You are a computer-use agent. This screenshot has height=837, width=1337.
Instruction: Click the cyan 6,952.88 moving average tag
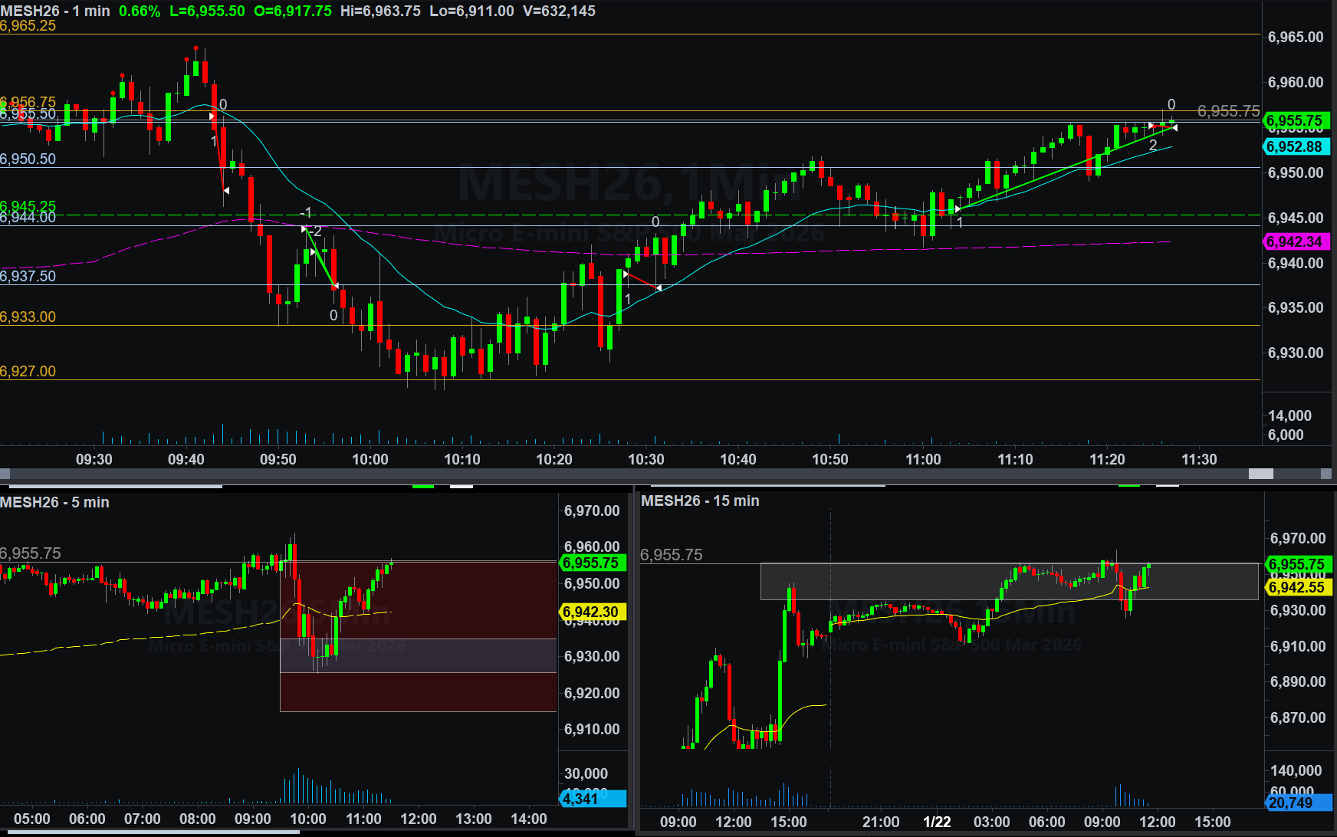click(1295, 146)
